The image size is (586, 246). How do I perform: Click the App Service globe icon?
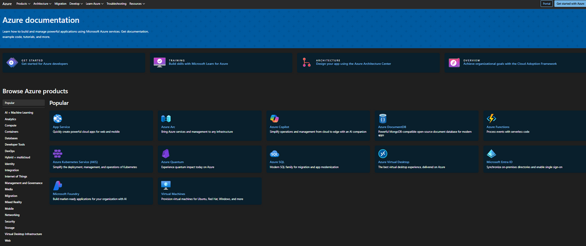[58, 119]
